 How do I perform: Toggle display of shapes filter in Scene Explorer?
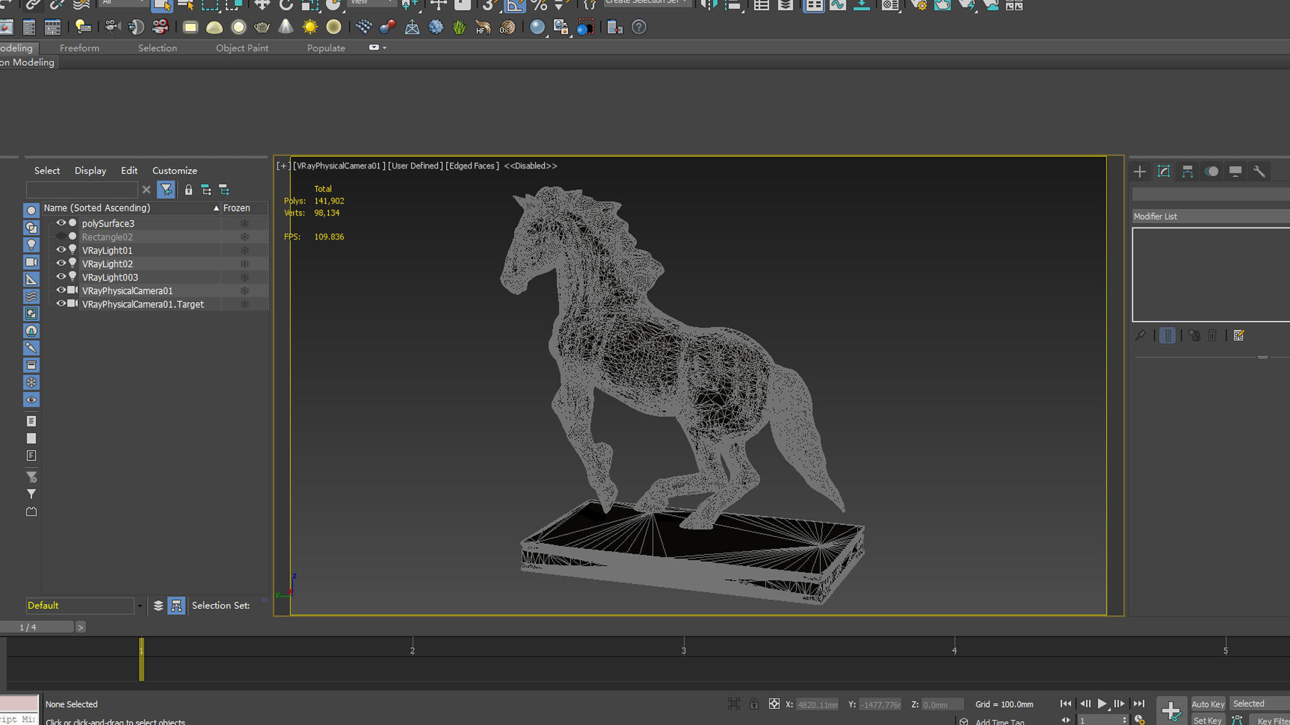click(x=31, y=228)
